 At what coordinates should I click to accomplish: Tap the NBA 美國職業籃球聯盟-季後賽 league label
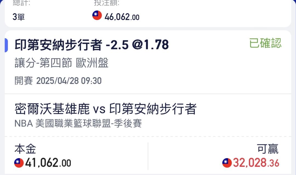78,123
